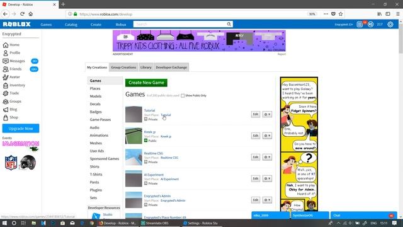Report the advertisement banner
The height and width of the screenshot is (227, 403).
(x=281, y=54)
